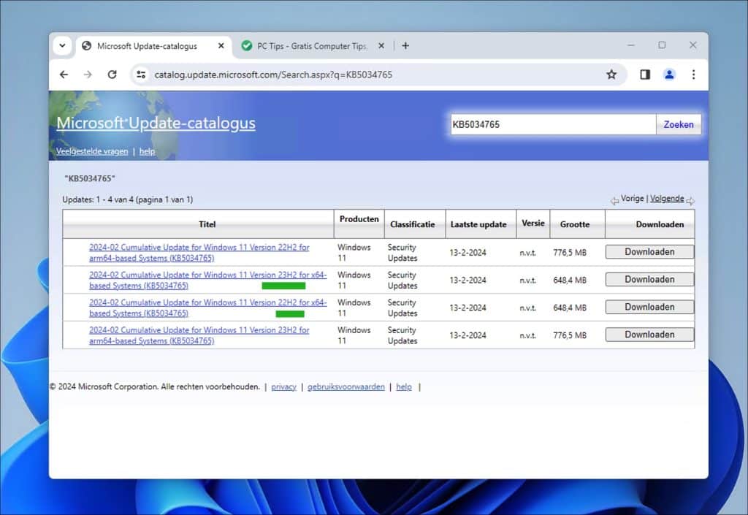748x515 pixels.
Task: Switch to the Microsoft Update-catalogus tab
Action: coord(153,46)
